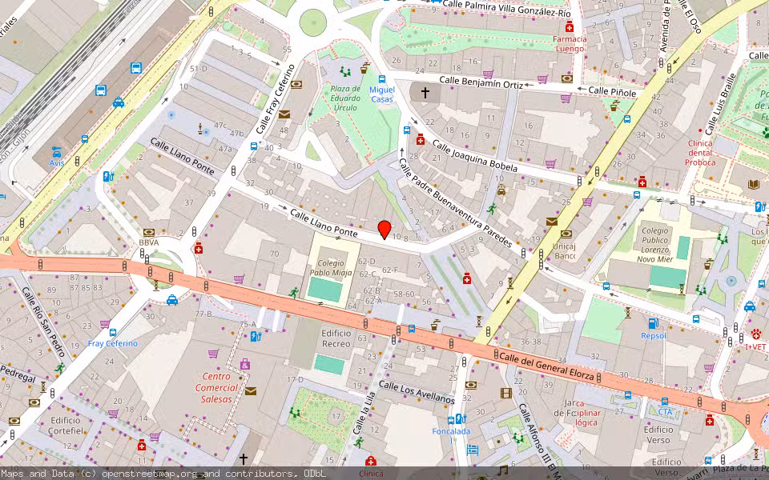769x480 pixels.
Task: Select the taxi icon south of the BBVA roundabout
Action: [x=172, y=300]
